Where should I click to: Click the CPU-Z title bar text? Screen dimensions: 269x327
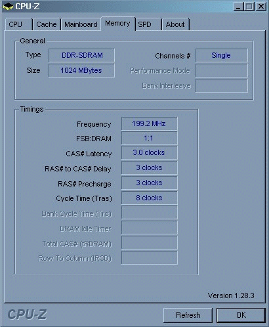[28, 7]
